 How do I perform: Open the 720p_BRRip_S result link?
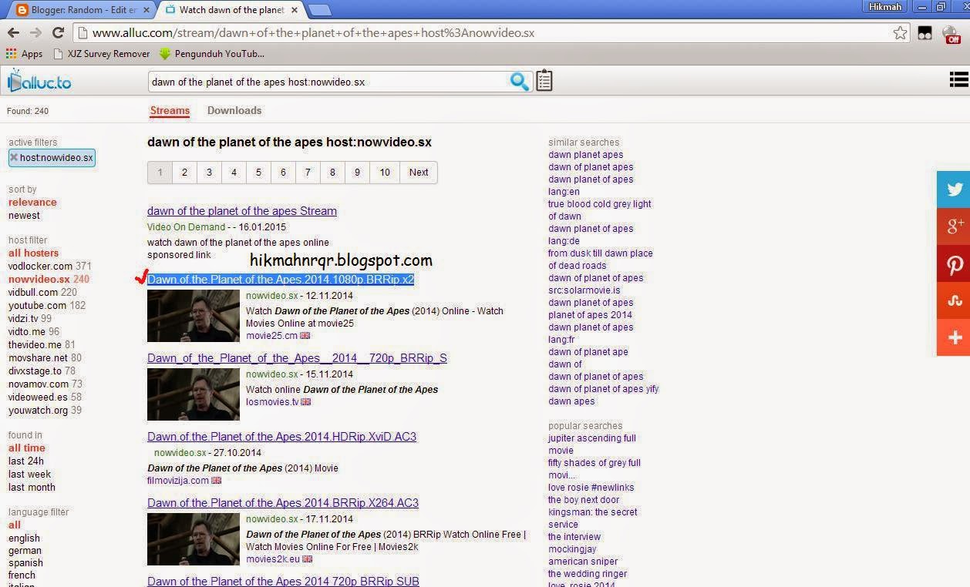[297, 358]
